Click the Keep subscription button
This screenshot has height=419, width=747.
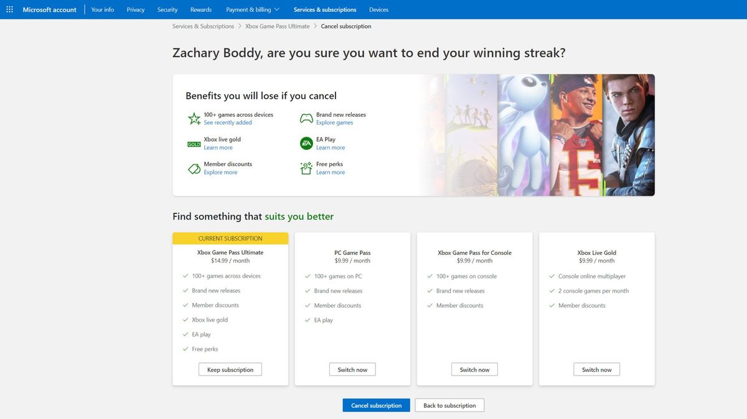230,369
